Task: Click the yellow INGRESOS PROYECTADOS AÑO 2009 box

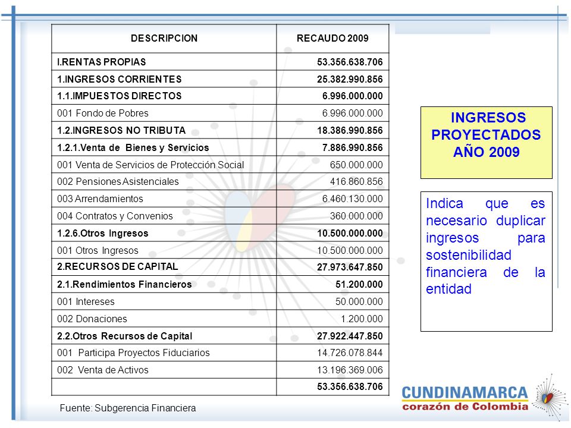Action: coord(486,142)
